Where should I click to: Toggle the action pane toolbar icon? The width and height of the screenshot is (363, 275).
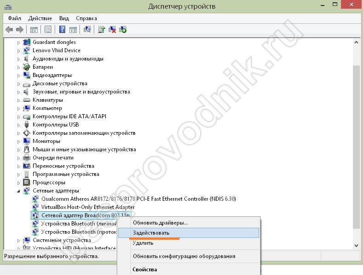click(73, 29)
